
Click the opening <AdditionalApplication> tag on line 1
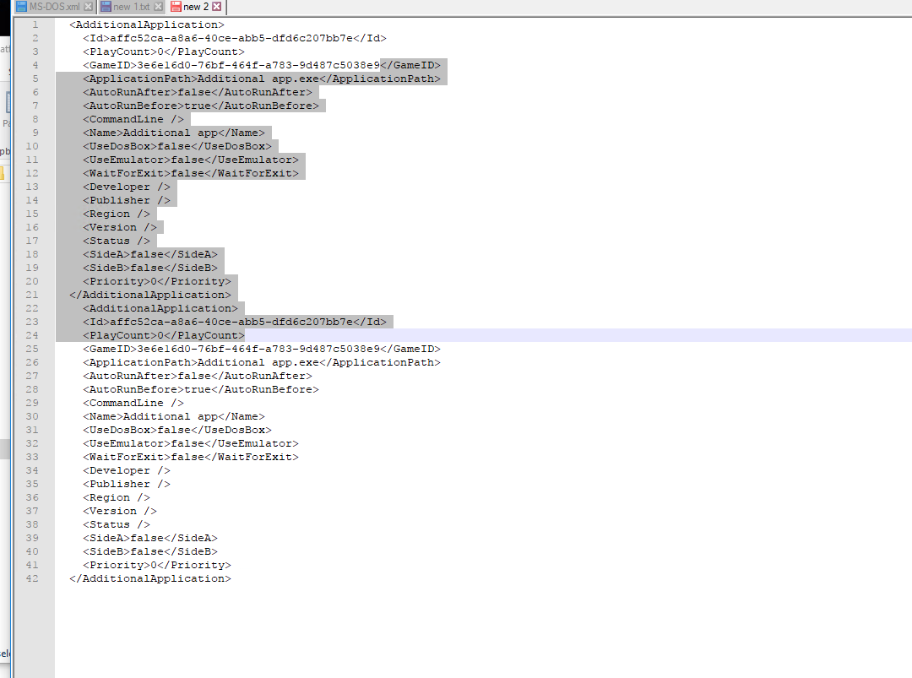click(147, 25)
